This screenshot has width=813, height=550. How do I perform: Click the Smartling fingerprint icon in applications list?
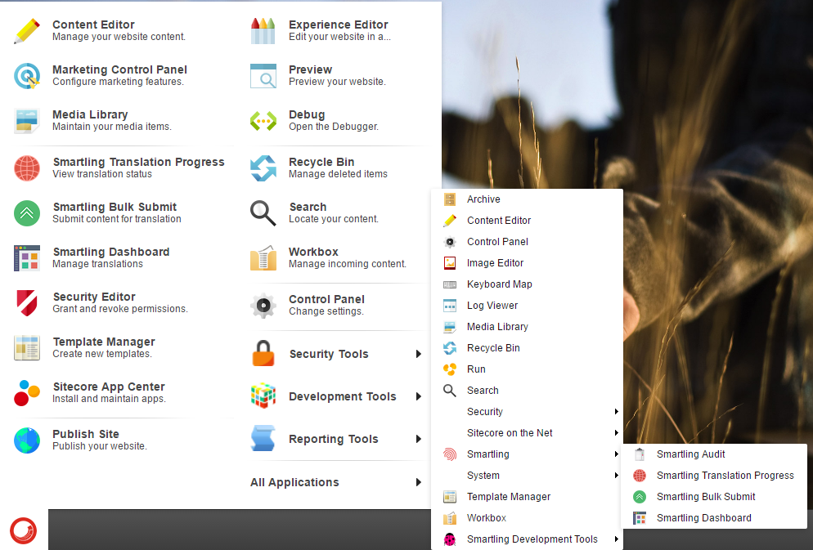[x=450, y=454]
